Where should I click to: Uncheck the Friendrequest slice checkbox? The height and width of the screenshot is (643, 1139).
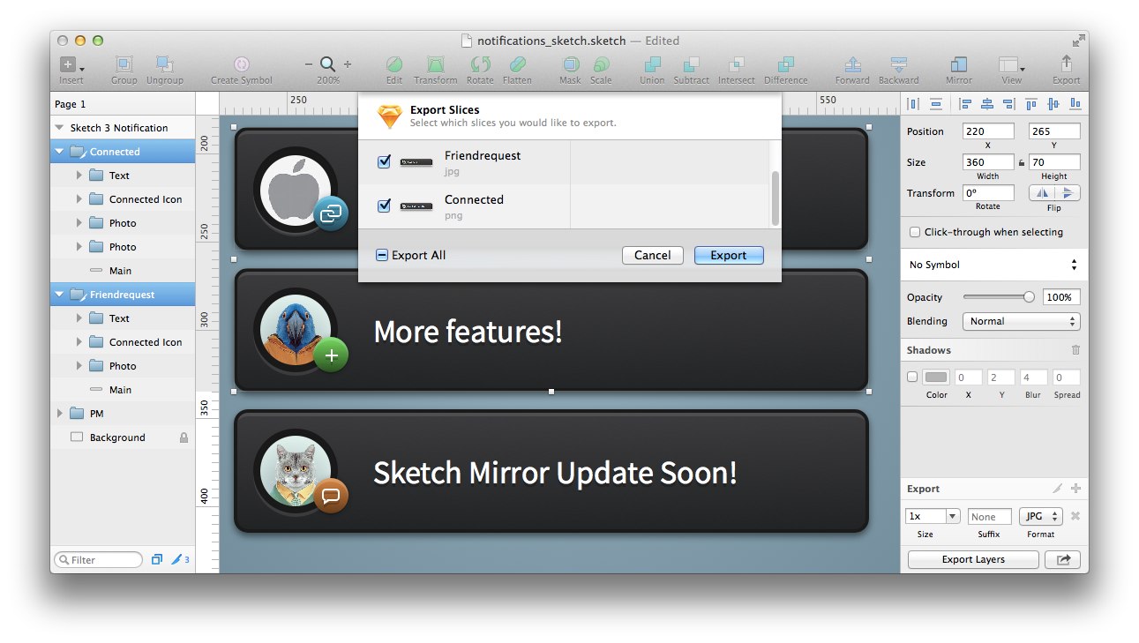[x=384, y=161]
